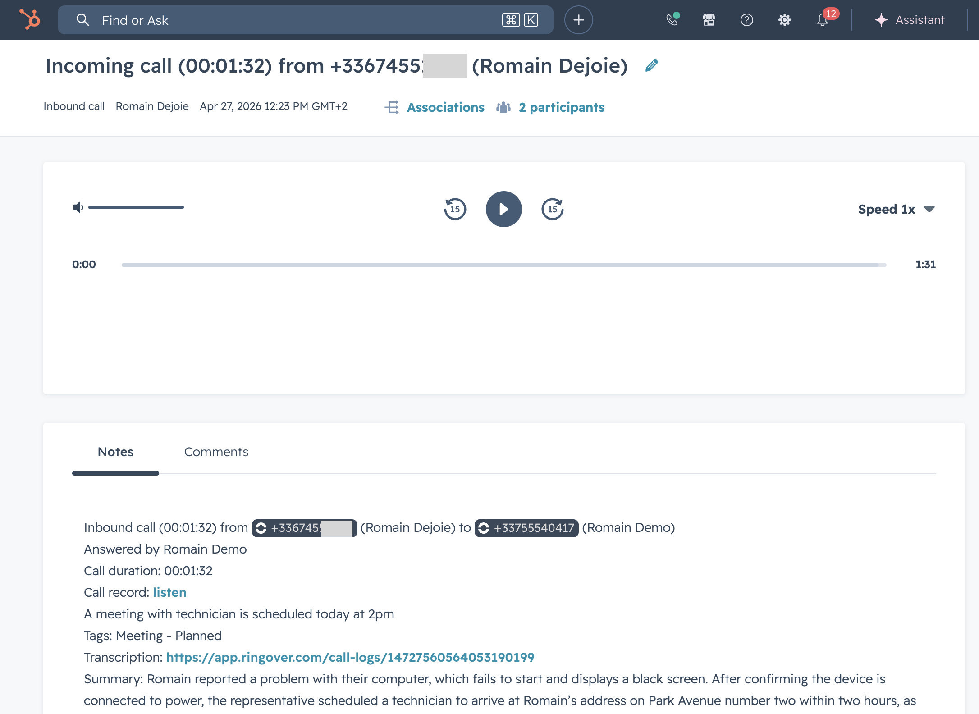Click the pencil icon to edit title
This screenshot has width=979, height=714.
[651, 66]
